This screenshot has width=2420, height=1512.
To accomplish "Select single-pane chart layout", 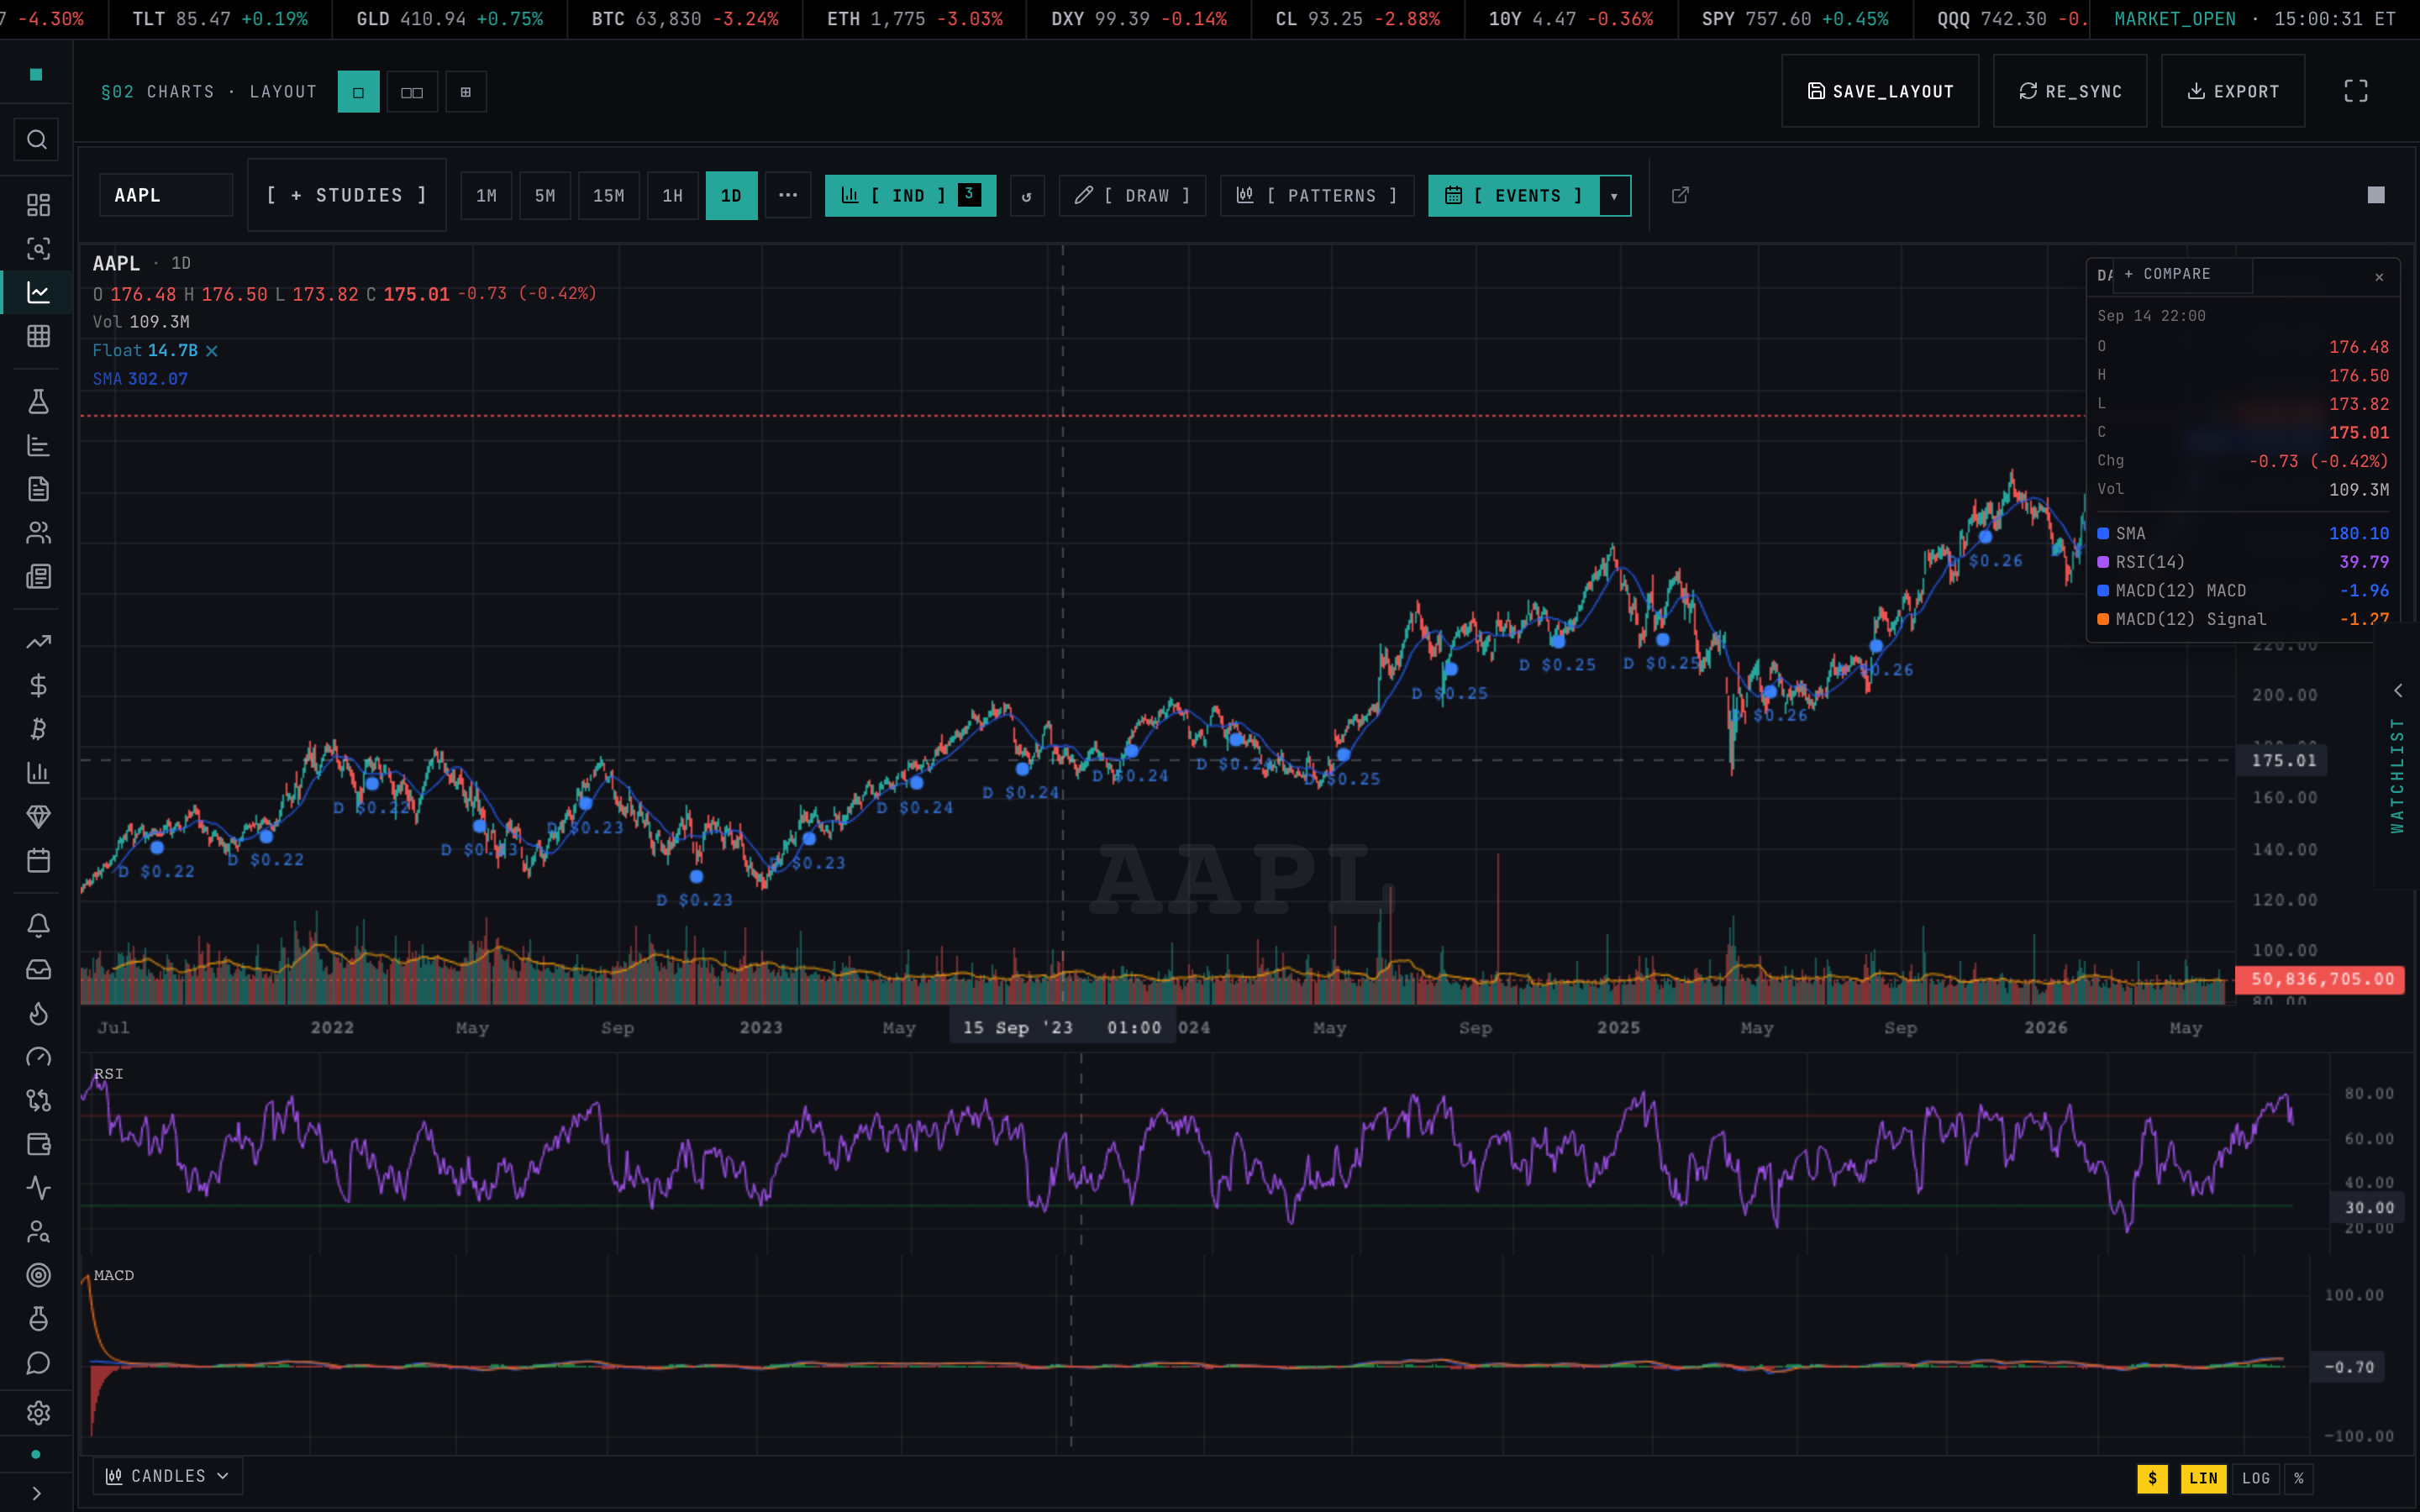I will click(x=358, y=92).
